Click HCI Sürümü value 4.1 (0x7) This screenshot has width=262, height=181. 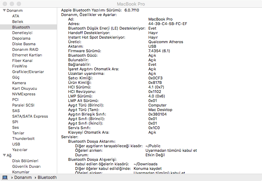pos(156,87)
